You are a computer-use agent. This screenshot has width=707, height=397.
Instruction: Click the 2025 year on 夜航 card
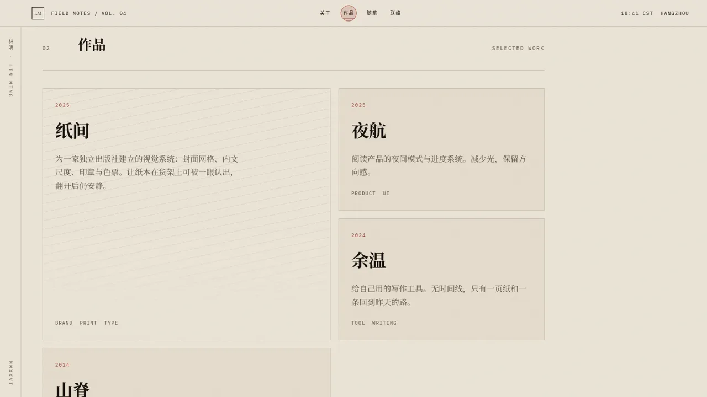(358, 105)
